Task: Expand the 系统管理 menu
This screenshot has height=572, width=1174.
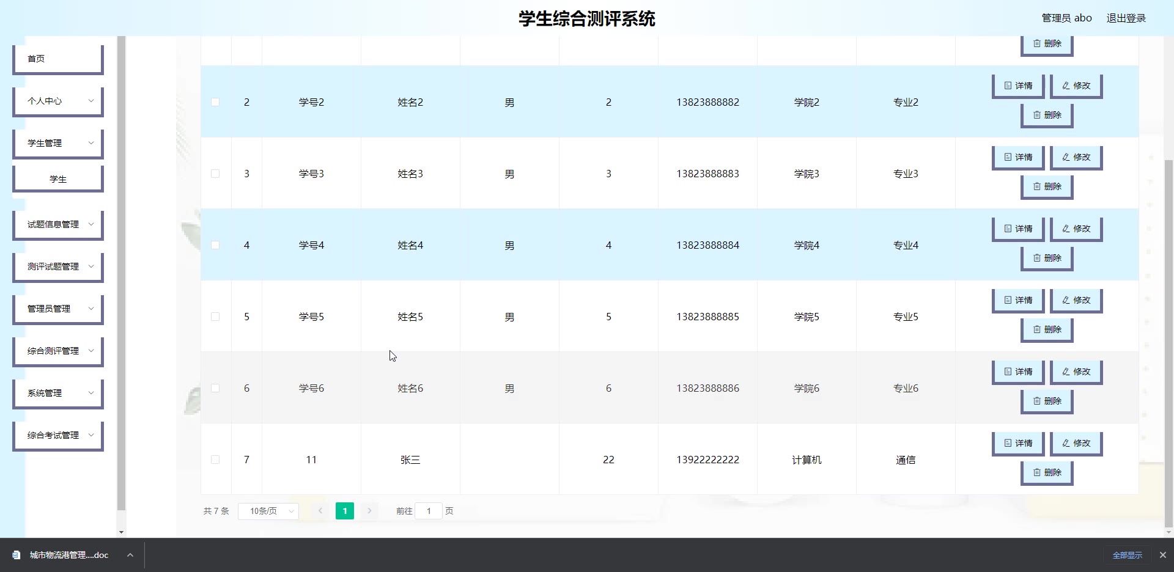Action: pyautogui.click(x=58, y=394)
